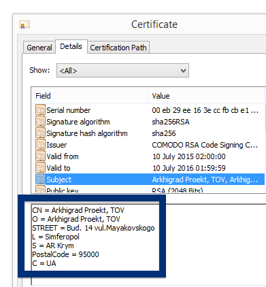Switch to the General tab

[39, 48]
